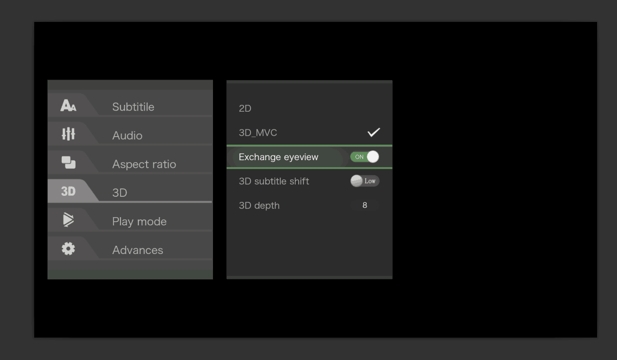Click the Exchange eyeview label
Viewport: 617px width, 360px height.
pos(278,157)
